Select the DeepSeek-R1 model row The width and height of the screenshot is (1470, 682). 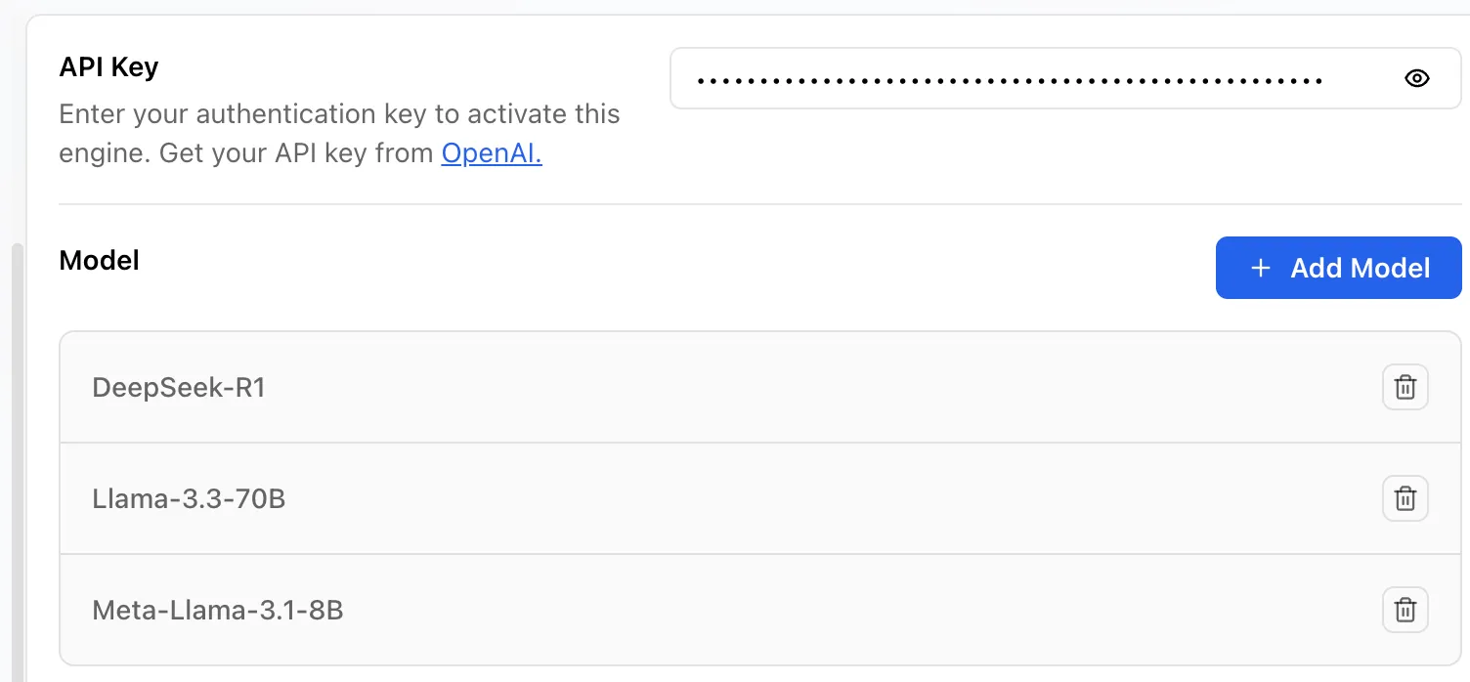(760, 387)
